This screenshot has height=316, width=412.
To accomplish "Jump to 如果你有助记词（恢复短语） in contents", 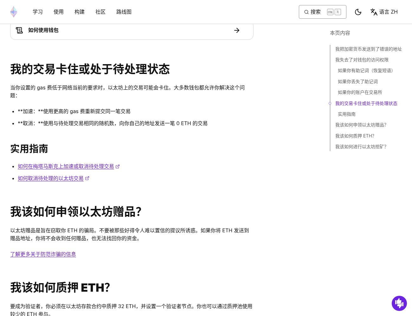I will 367,70.
